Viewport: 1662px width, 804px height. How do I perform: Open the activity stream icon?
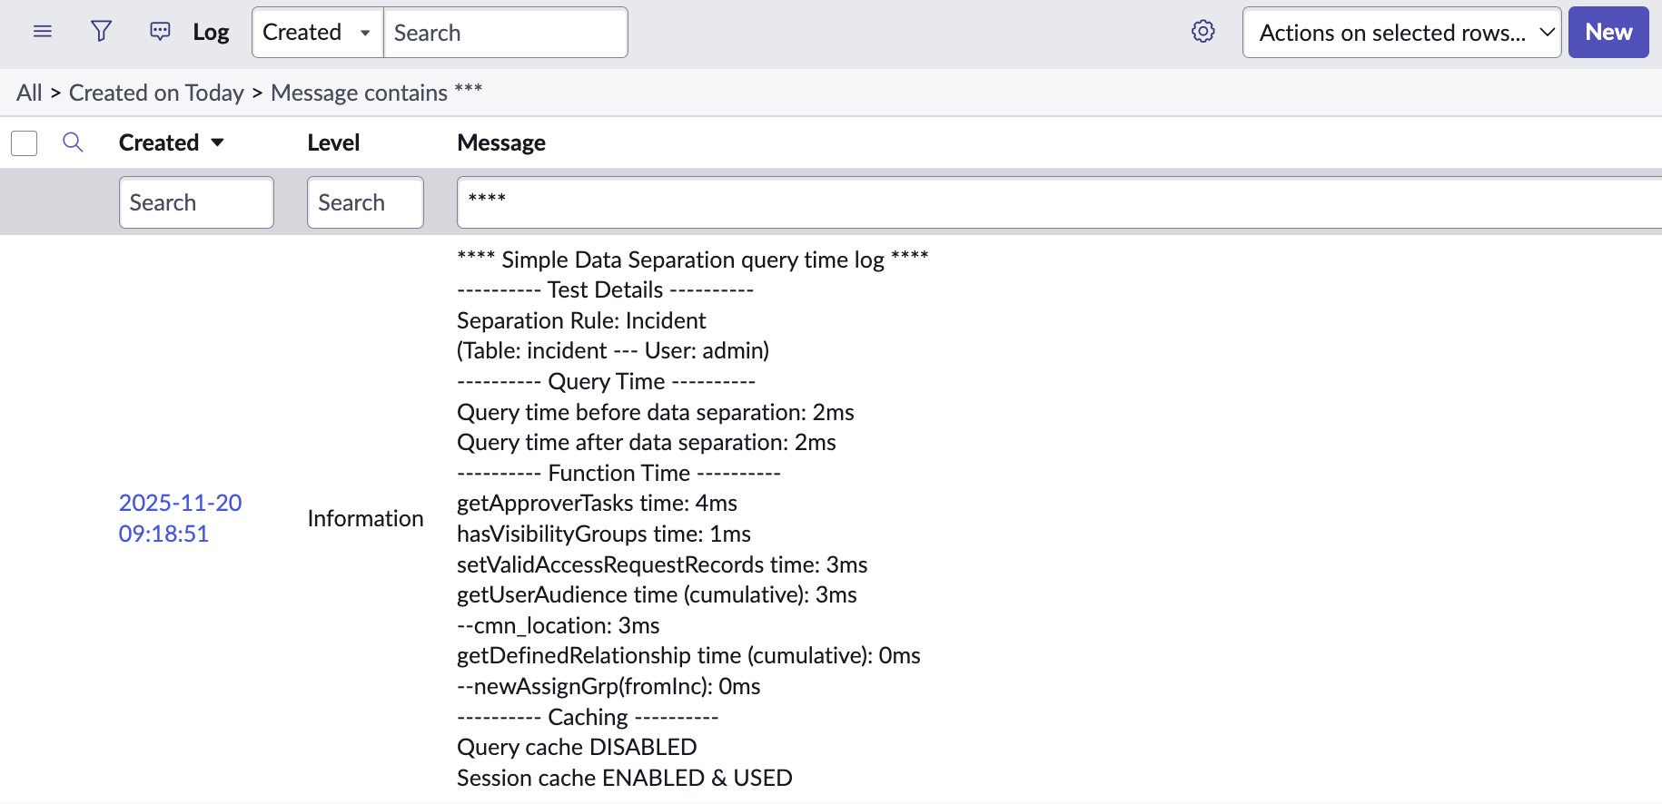pos(160,32)
